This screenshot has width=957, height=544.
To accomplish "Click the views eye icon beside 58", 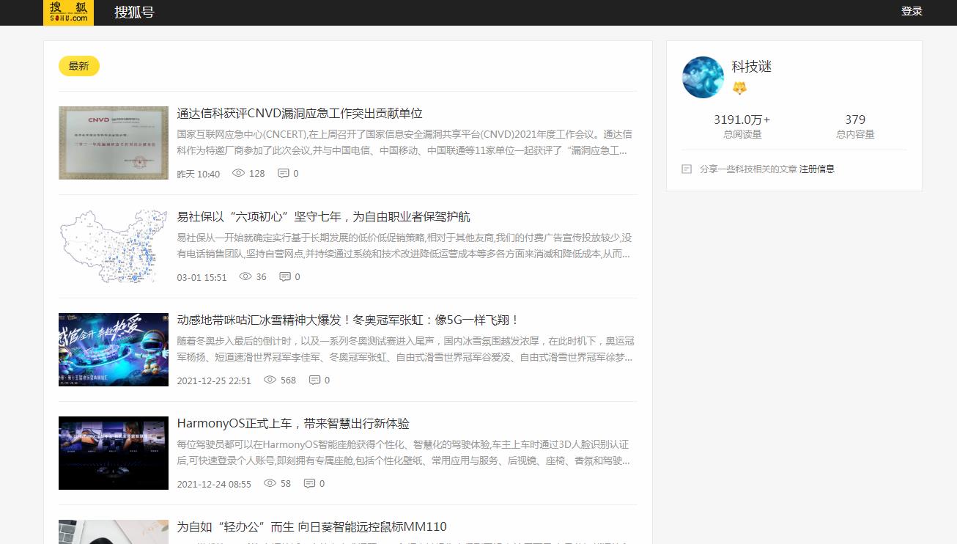I will coord(270,484).
